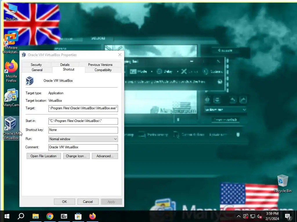Screen dimensions: 297x222
Task: Open Advanced shortcut settings
Action: pyautogui.click(x=105, y=156)
